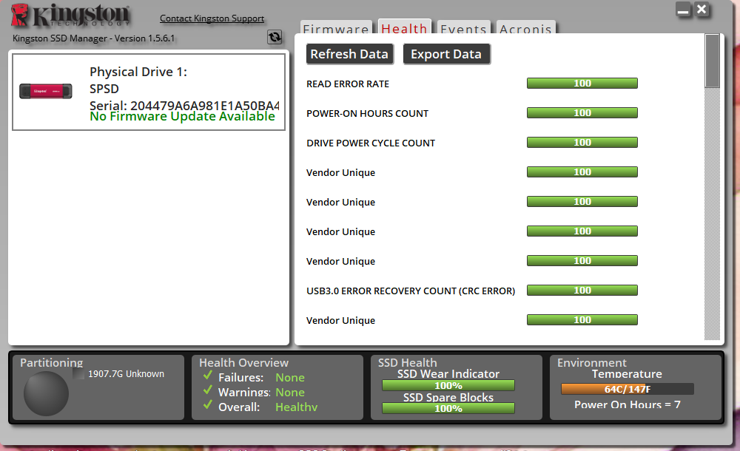This screenshot has height=451, width=740.
Task: Open the Events tab
Action: 463,30
